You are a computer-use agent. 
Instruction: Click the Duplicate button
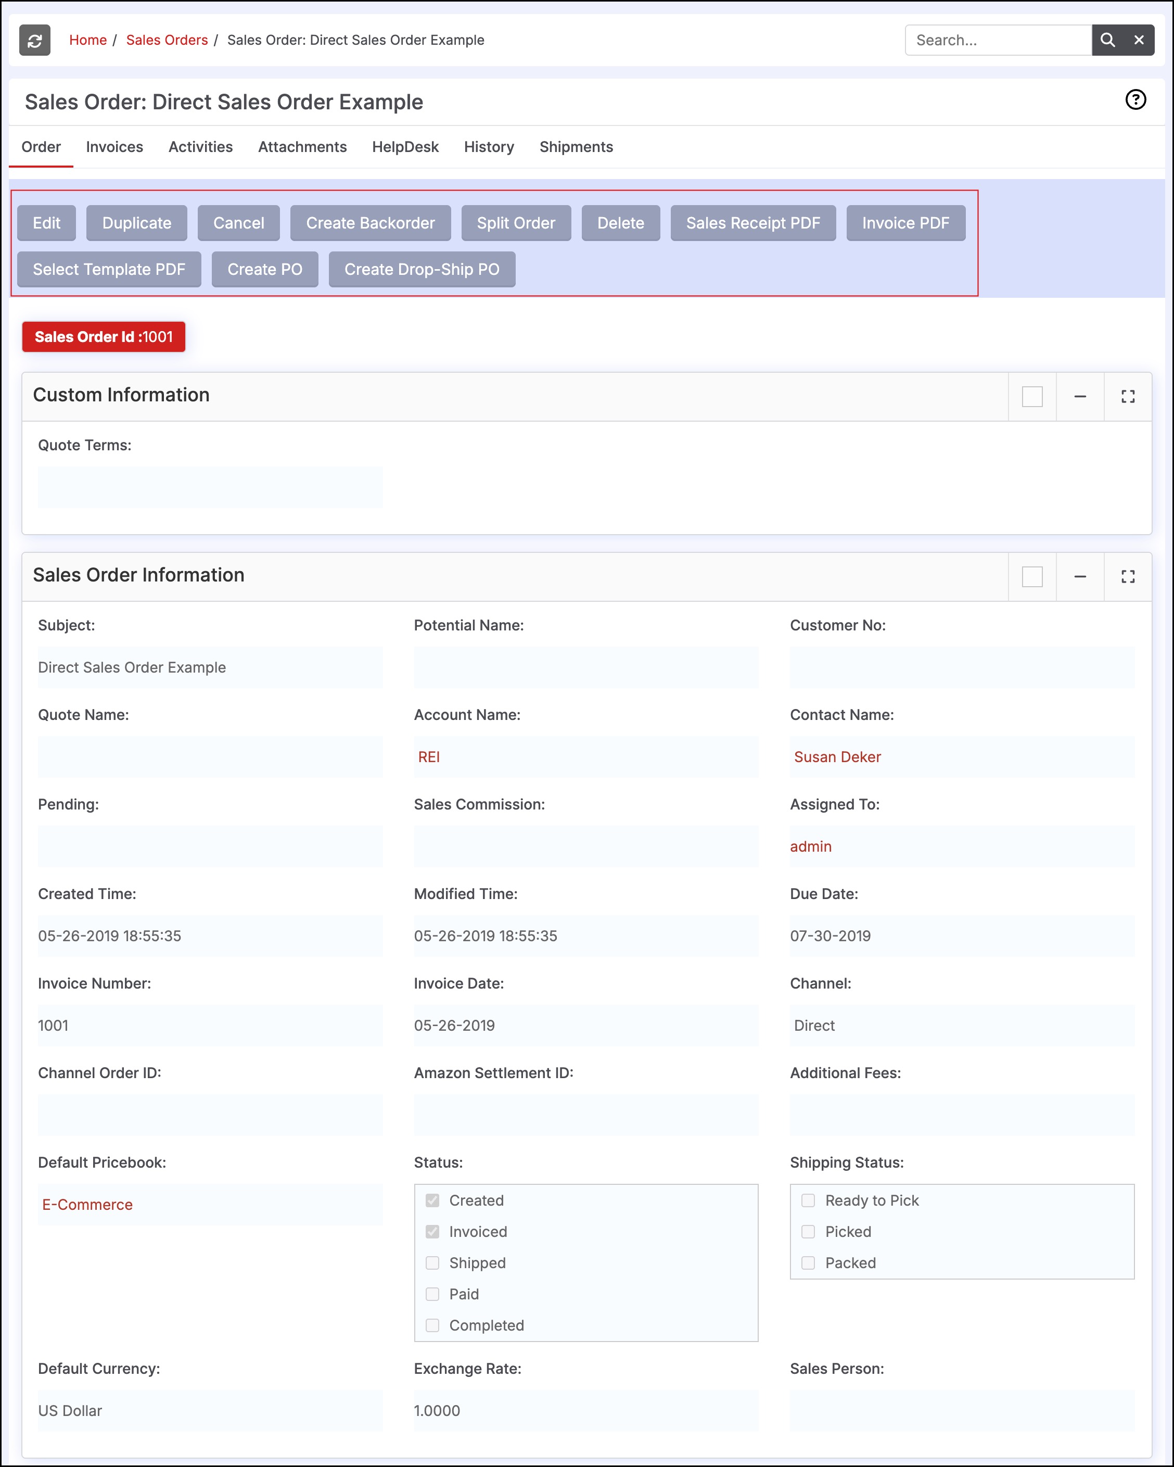137,223
